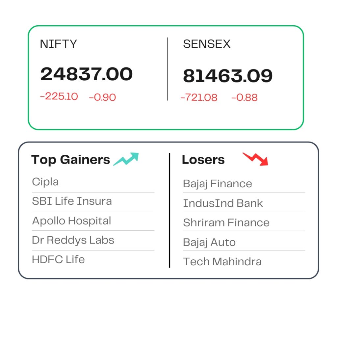Click the SENSEX index label
This screenshot has width=337, height=337.
[x=207, y=44]
